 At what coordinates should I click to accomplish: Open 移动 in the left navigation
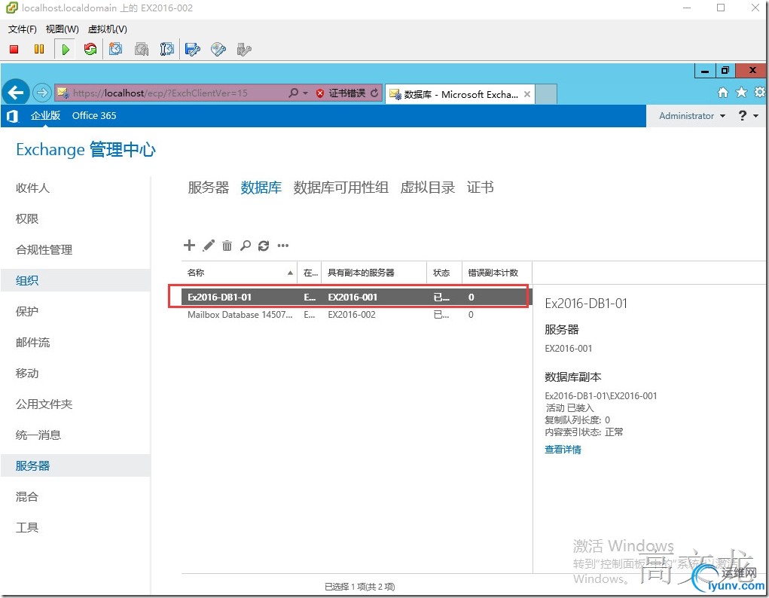(x=27, y=374)
